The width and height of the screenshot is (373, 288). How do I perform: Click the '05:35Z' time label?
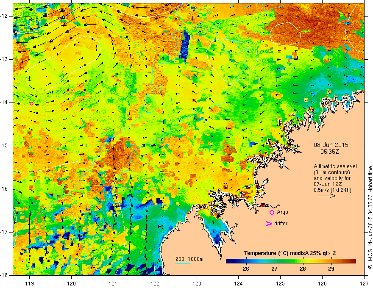click(x=329, y=152)
